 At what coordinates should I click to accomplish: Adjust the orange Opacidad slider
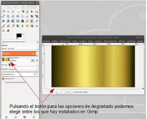19,53
